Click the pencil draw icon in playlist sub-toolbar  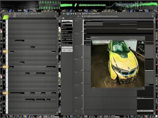[x=80, y=16]
